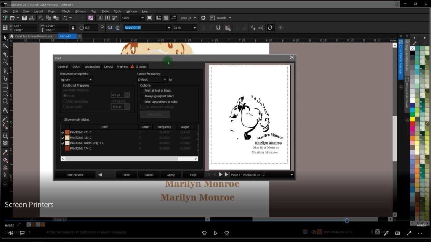
Task: Select the Zoom tool magnifier
Action: (x=5, y=62)
